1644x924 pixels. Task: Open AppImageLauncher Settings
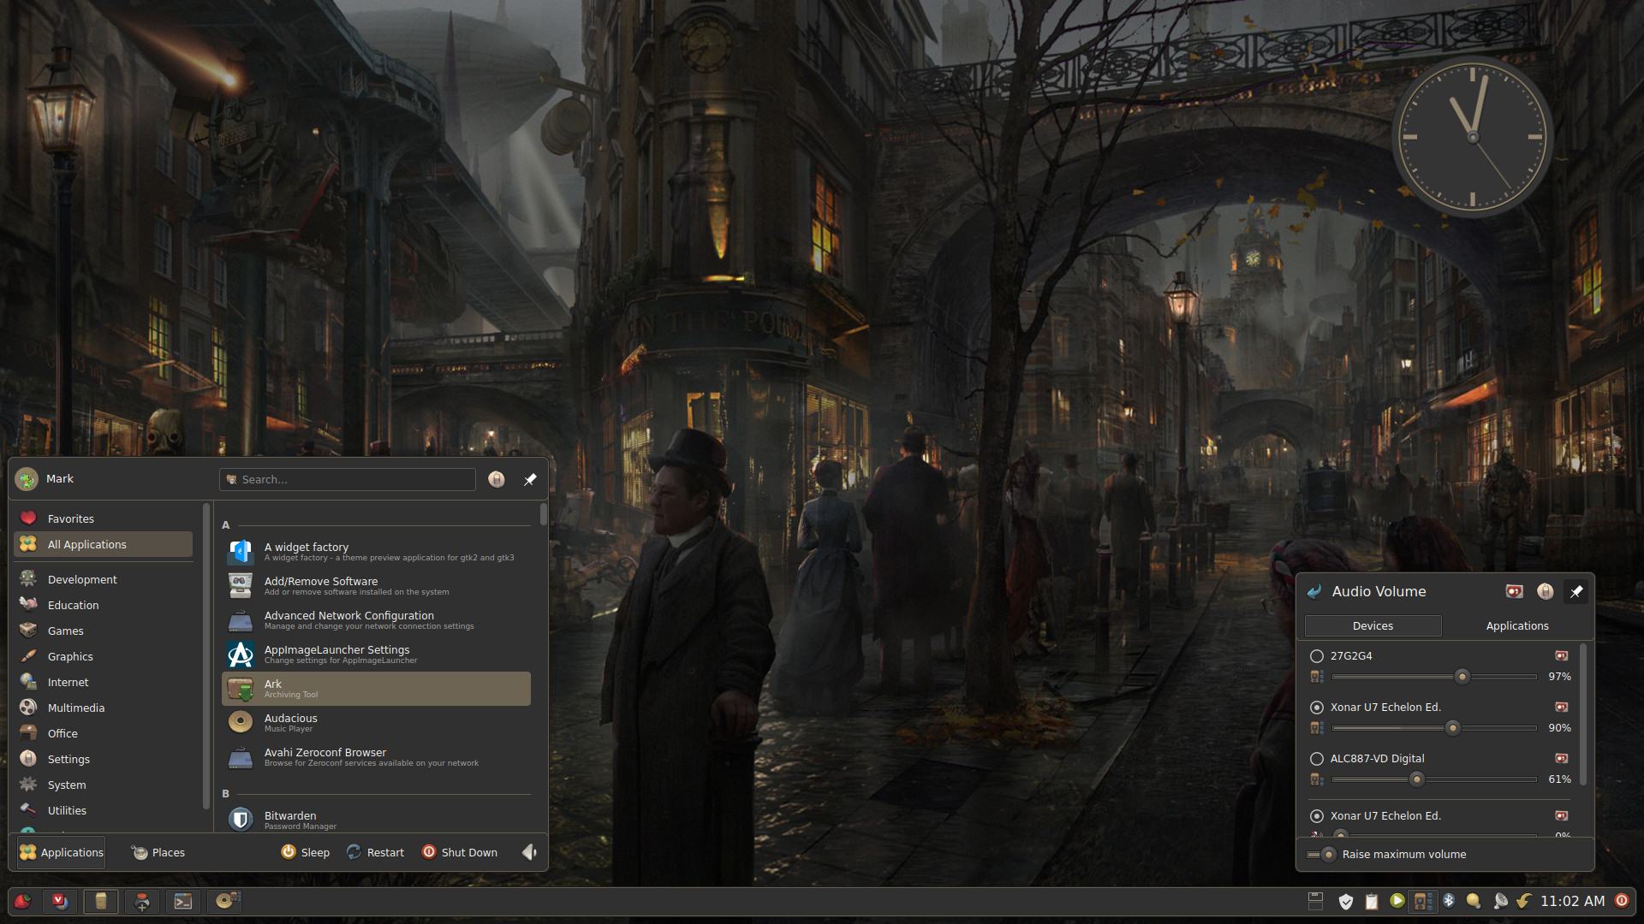pos(376,654)
